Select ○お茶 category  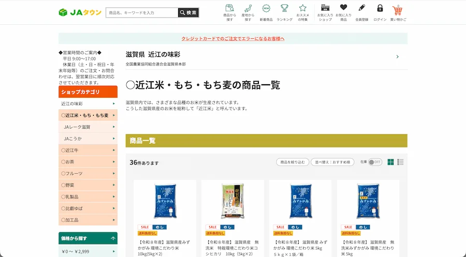click(88, 162)
